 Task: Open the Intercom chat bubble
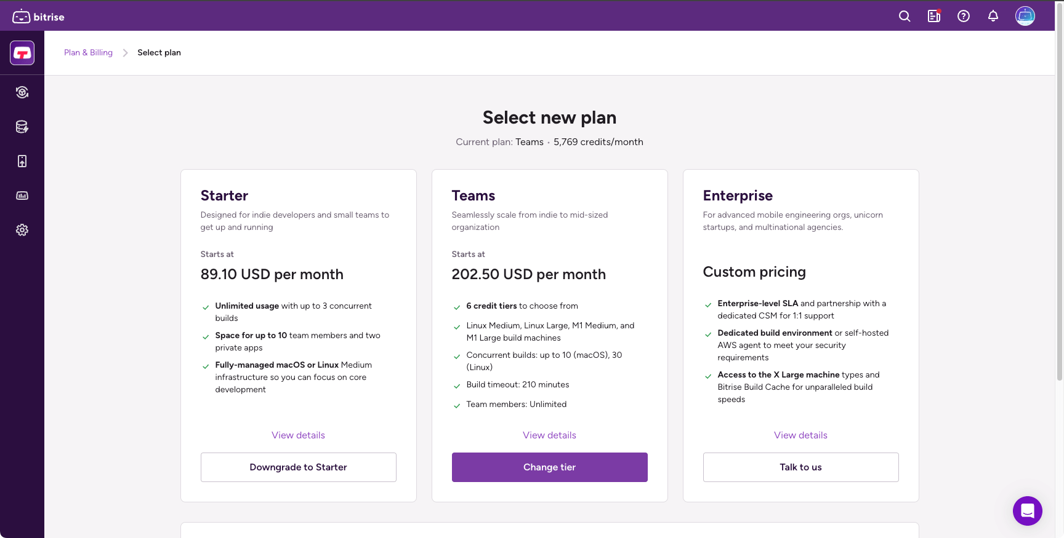pyautogui.click(x=1027, y=511)
